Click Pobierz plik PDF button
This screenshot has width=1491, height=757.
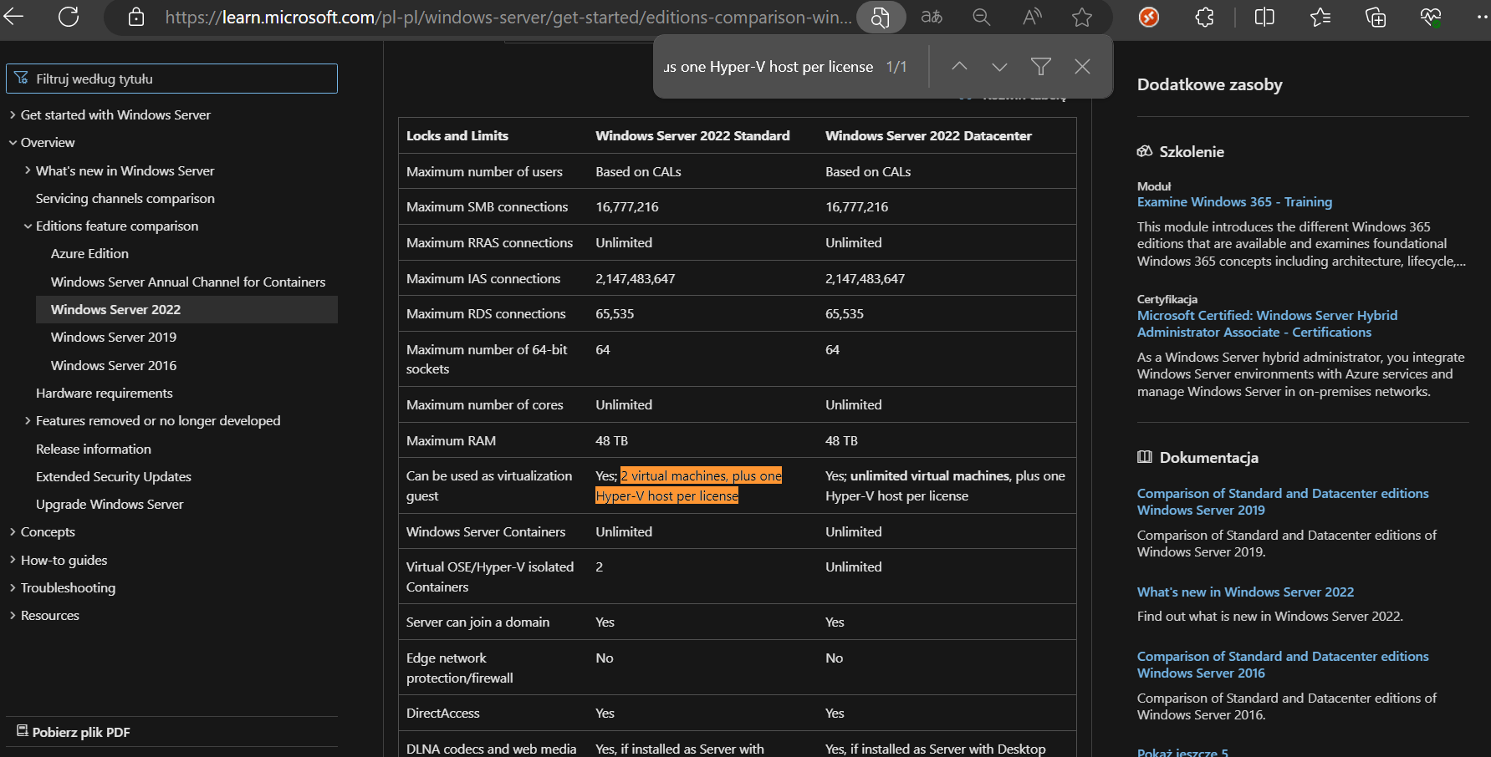click(74, 732)
